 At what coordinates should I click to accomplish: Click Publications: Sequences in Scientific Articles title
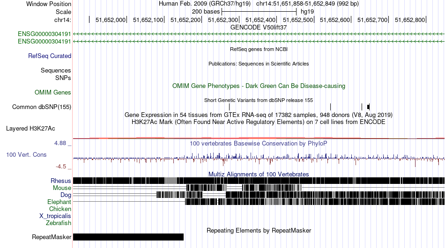tap(259, 64)
